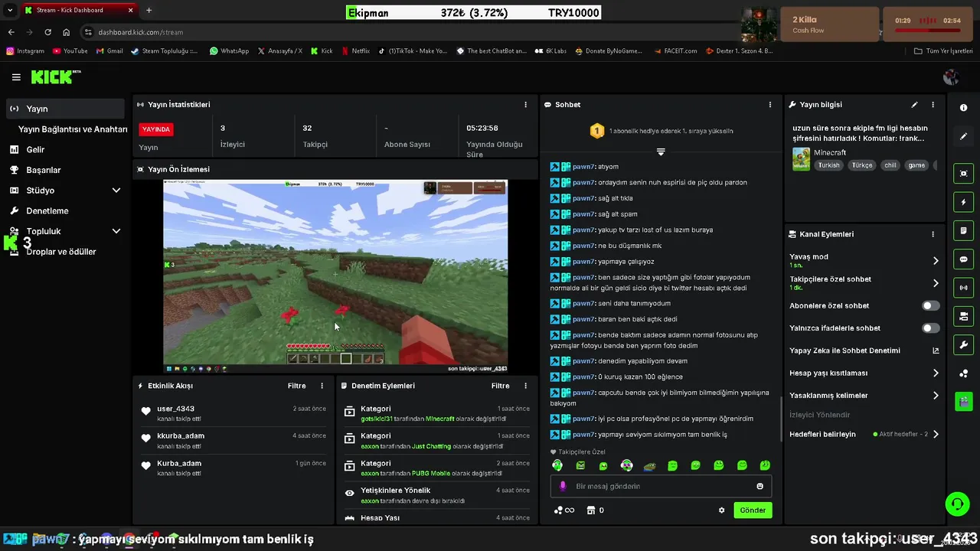The image size is (980, 551).
Task: Open Hesap yaşı kısıtlaması settings
Action: [864, 373]
